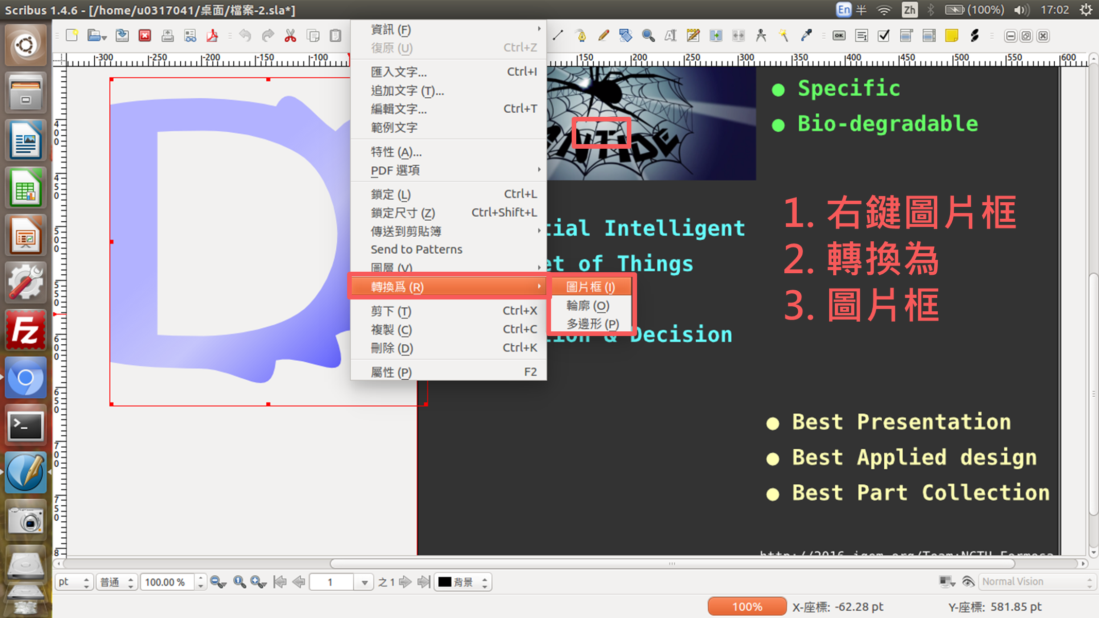1099x618 pixels.
Task: Select the Copy item properties wand
Action: click(x=783, y=36)
